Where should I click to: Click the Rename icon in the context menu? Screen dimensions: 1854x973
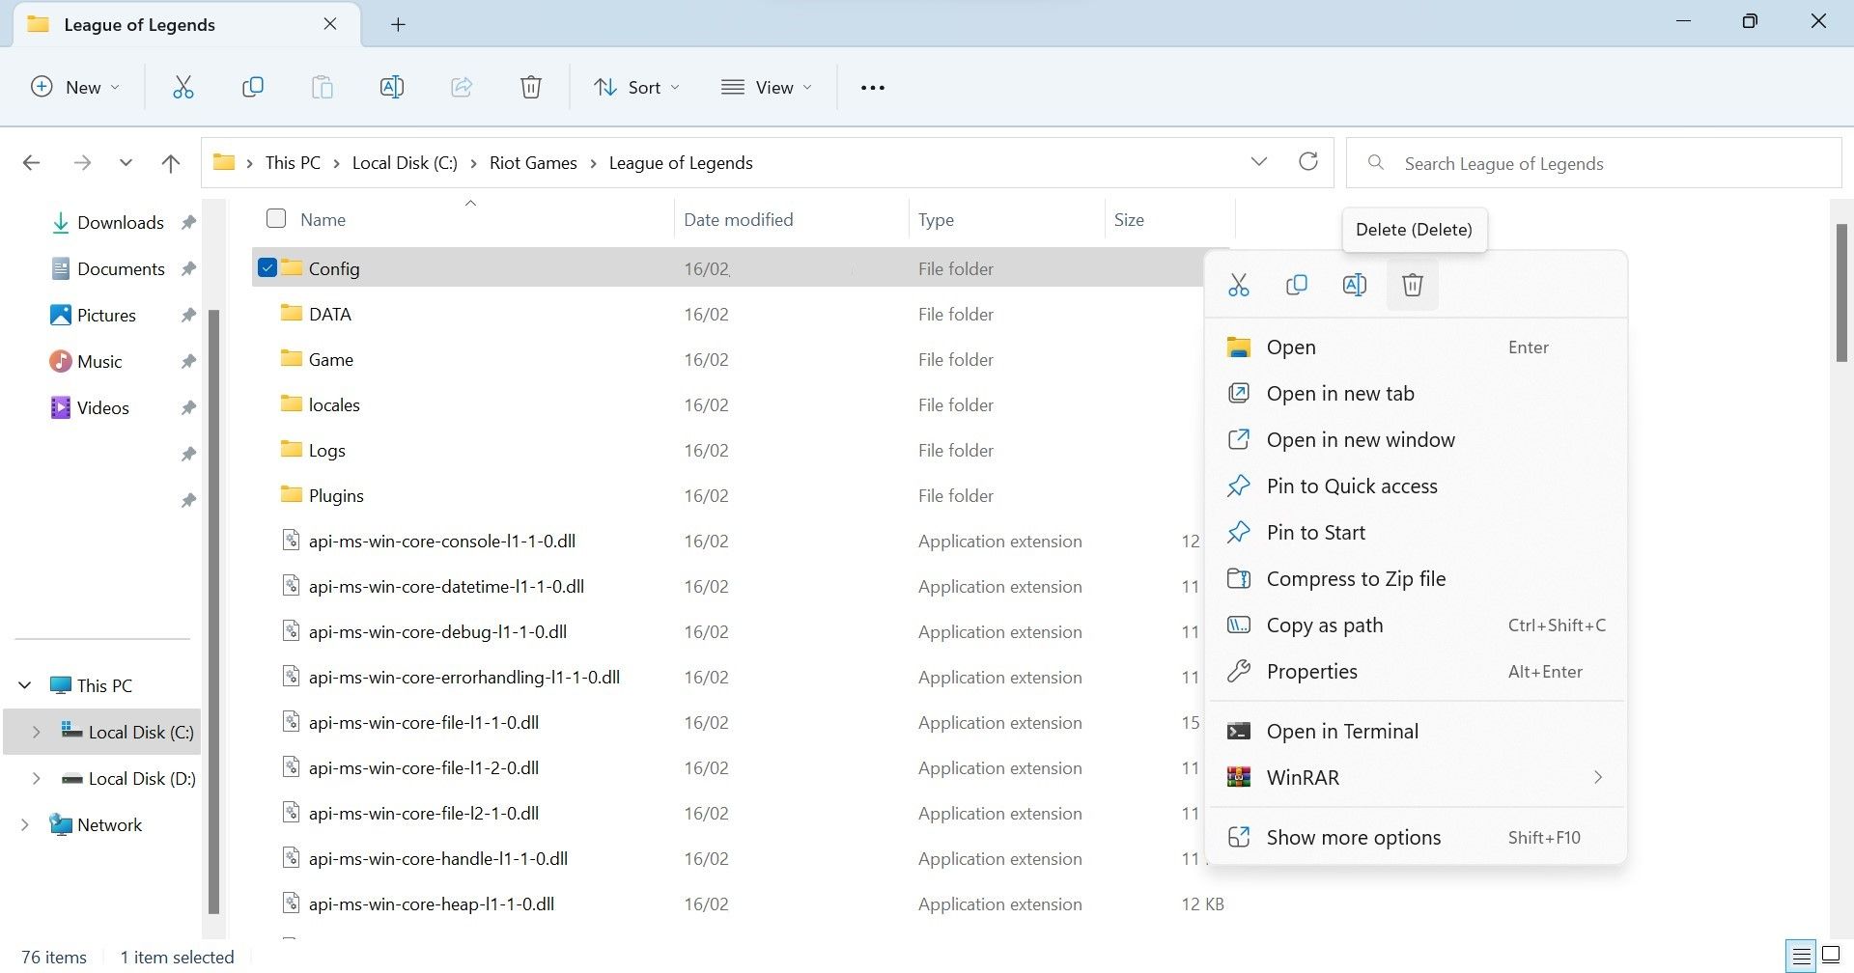coord(1354,284)
